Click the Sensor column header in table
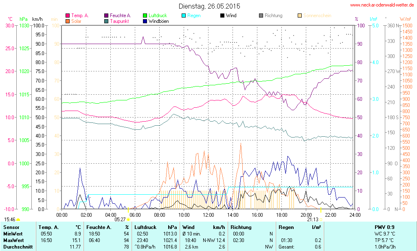This screenshot has width=417, height=251. click(11, 227)
